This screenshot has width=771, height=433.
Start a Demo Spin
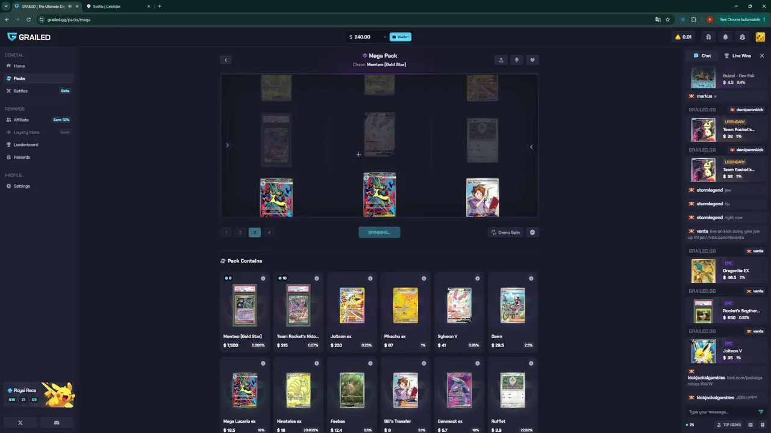[x=505, y=232]
